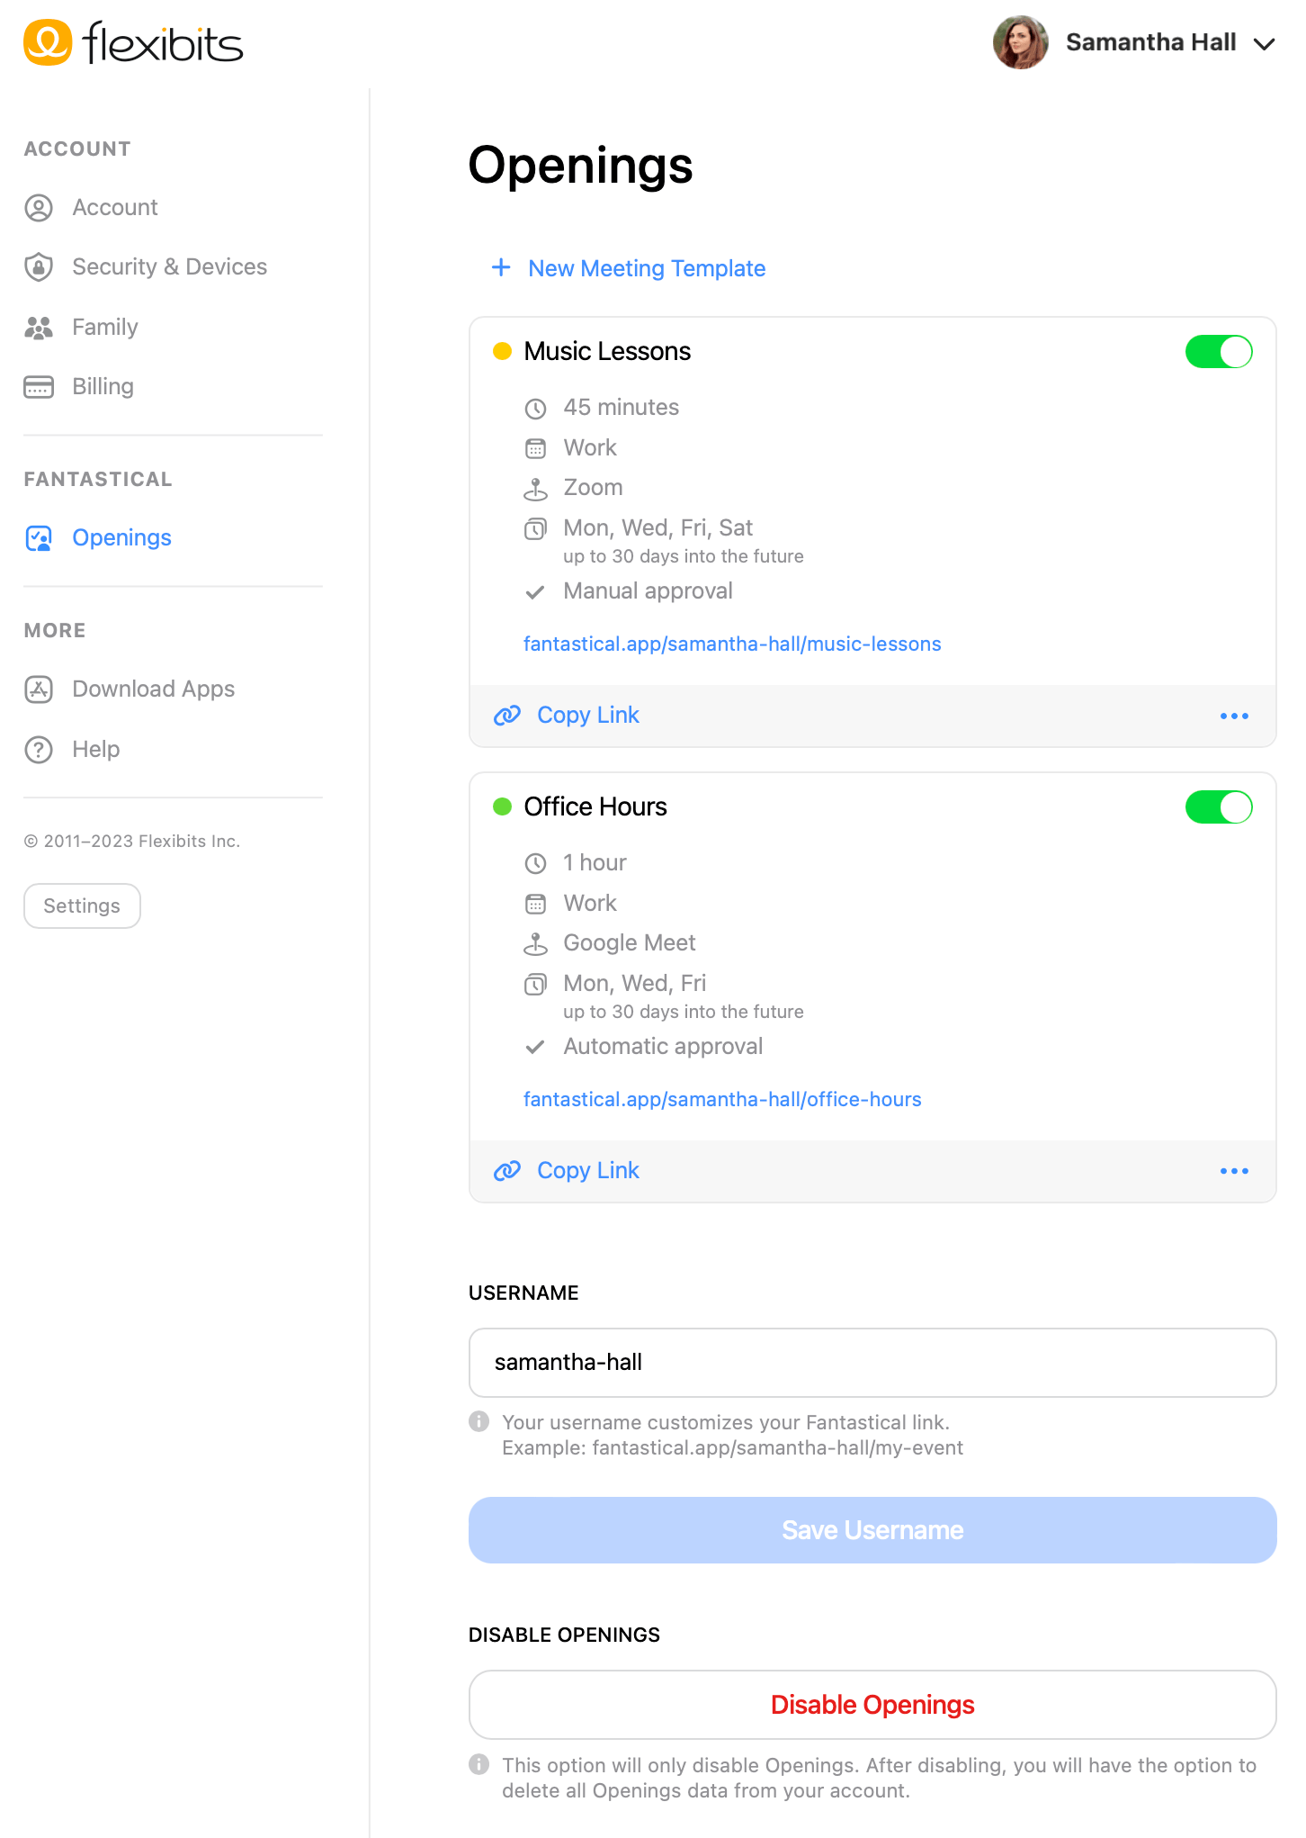Click availability icon beside Mon, Wed, Fri, Sat
The width and height of the screenshot is (1306, 1838).
[535, 529]
